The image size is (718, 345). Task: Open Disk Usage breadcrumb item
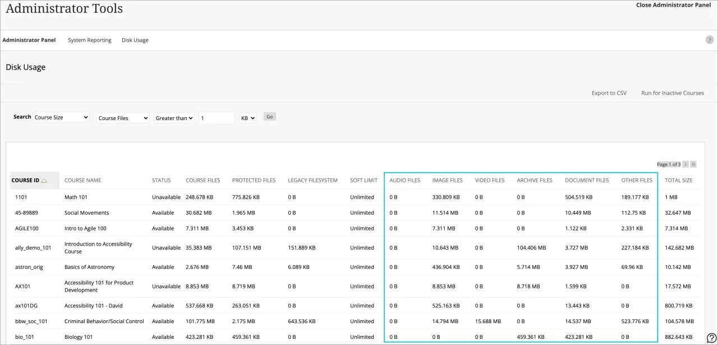click(x=135, y=40)
